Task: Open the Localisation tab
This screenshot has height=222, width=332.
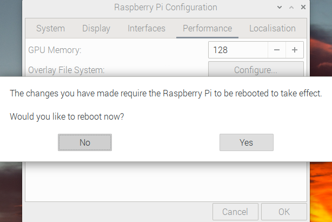Action: pyautogui.click(x=272, y=29)
